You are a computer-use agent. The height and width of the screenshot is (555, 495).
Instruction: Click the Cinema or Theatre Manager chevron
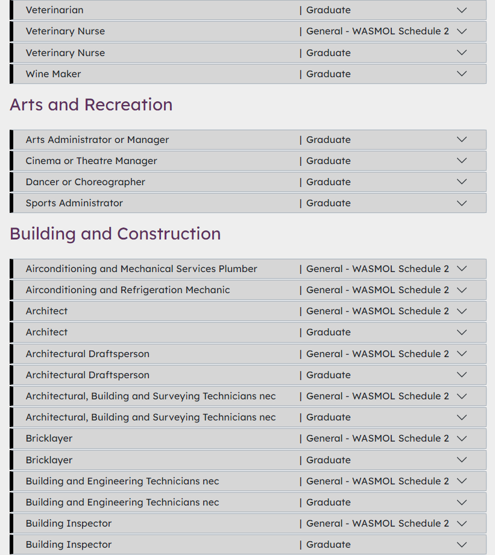(x=462, y=160)
